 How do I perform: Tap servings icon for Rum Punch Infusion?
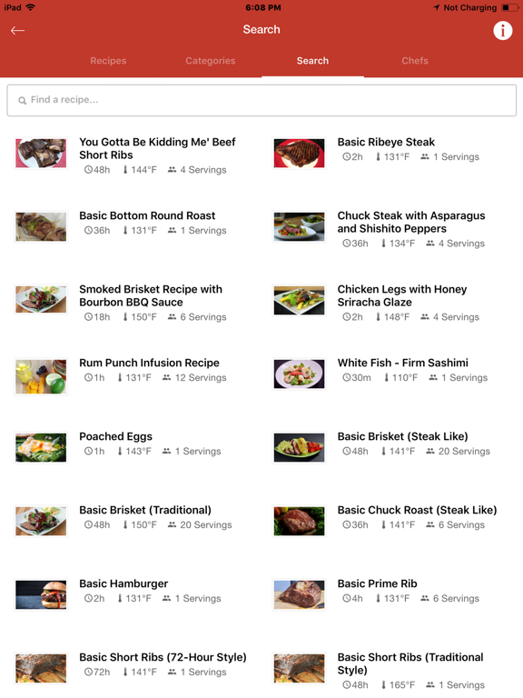pyautogui.click(x=166, y=377)
